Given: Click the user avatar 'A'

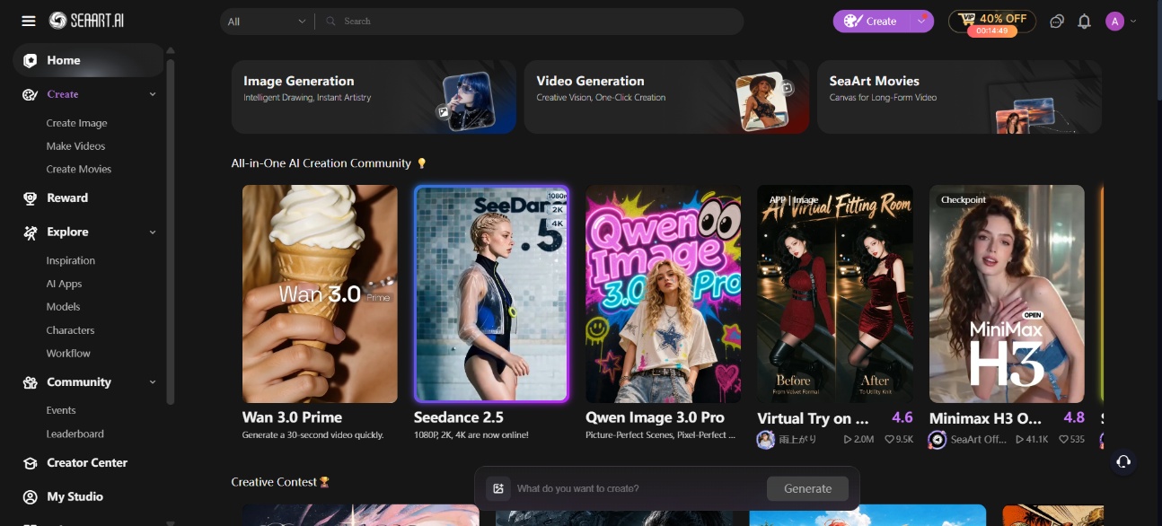Looking at the screenshot, I should coord(1114,21).
